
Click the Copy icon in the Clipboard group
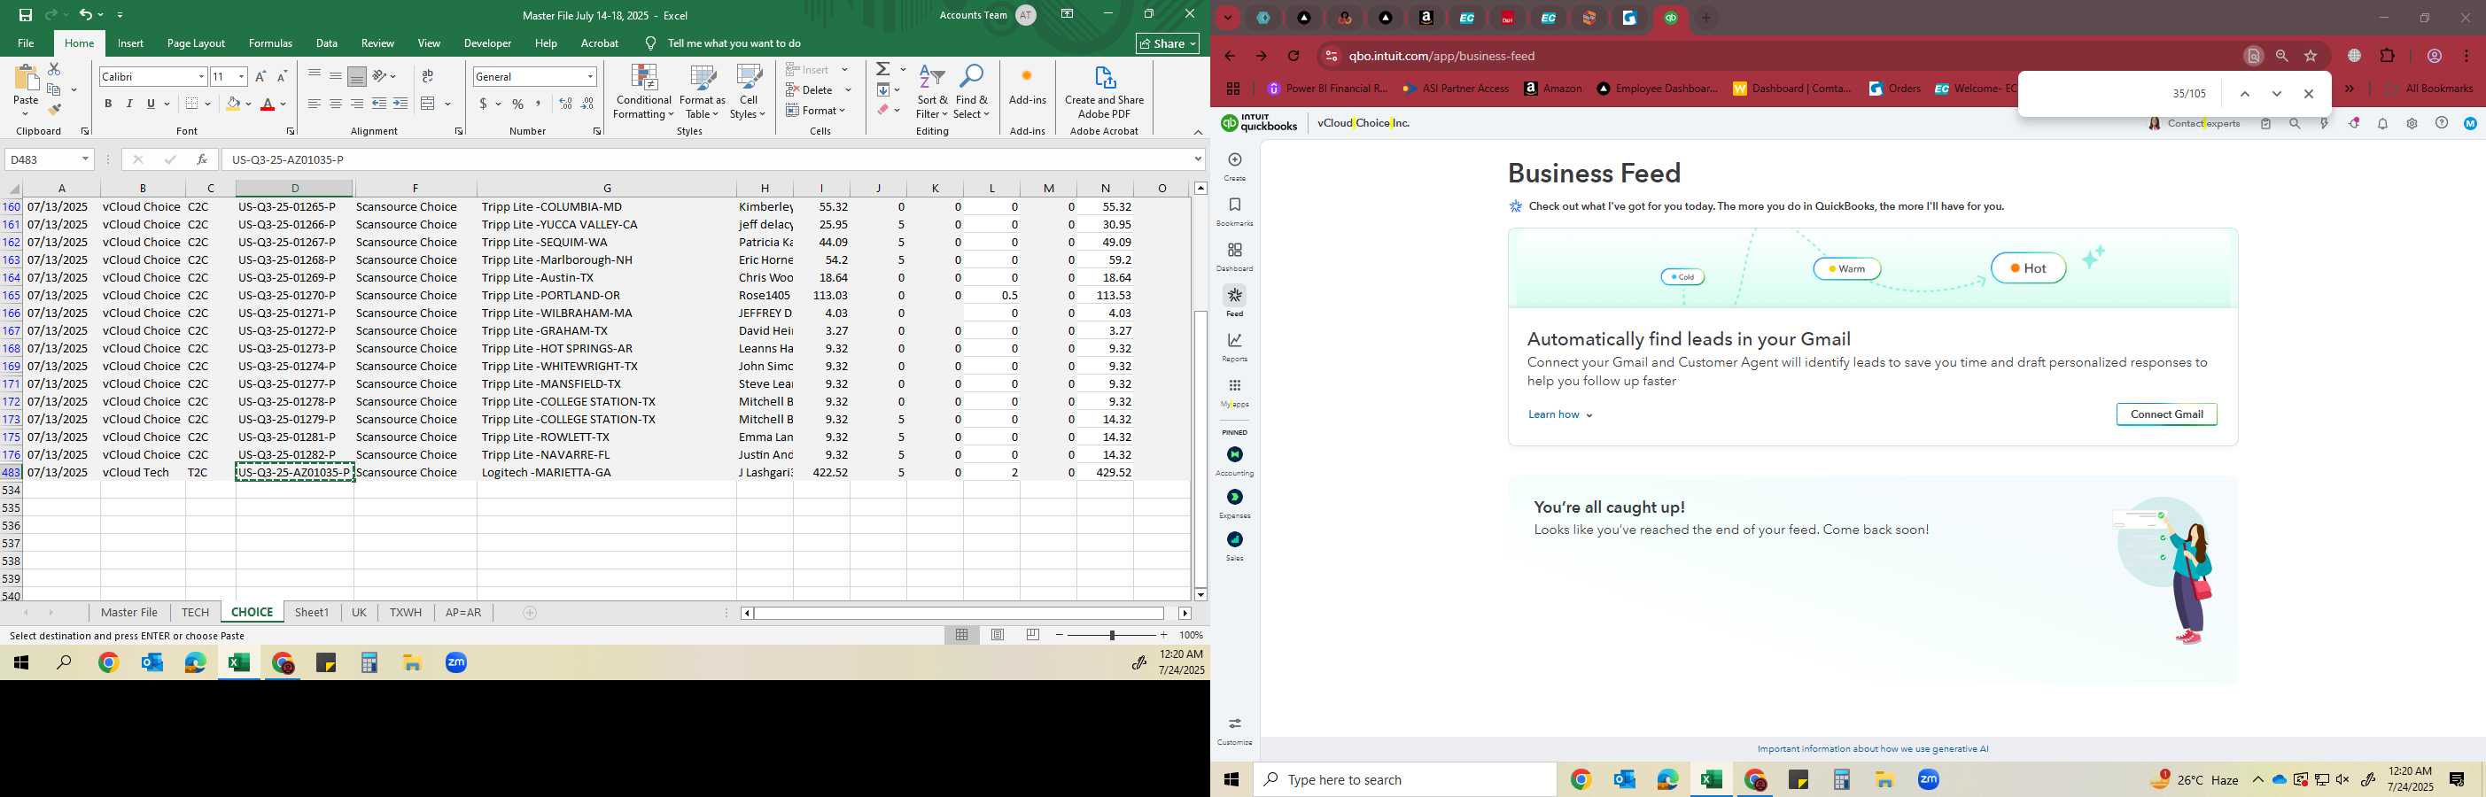point(54,89)
